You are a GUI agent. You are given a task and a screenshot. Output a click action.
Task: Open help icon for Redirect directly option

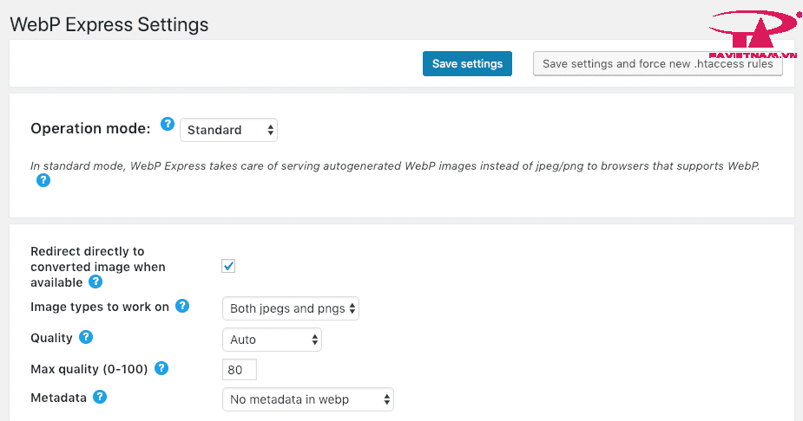[95, 282]
